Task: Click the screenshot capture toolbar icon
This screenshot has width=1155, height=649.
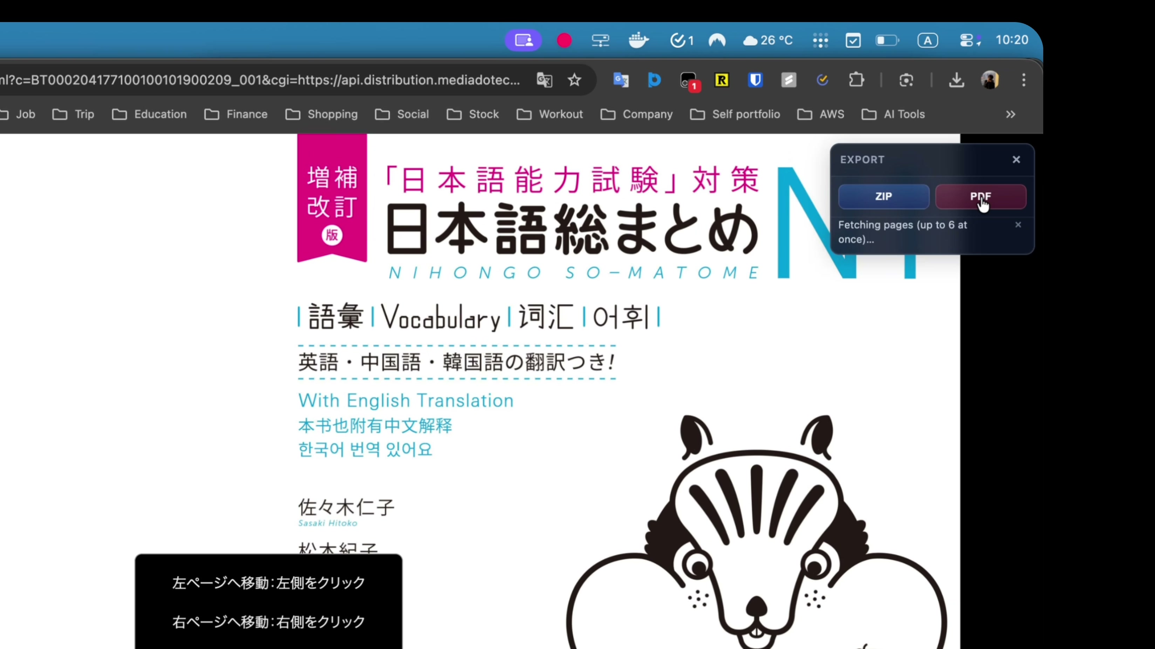Action: click(x=906, y=80)
